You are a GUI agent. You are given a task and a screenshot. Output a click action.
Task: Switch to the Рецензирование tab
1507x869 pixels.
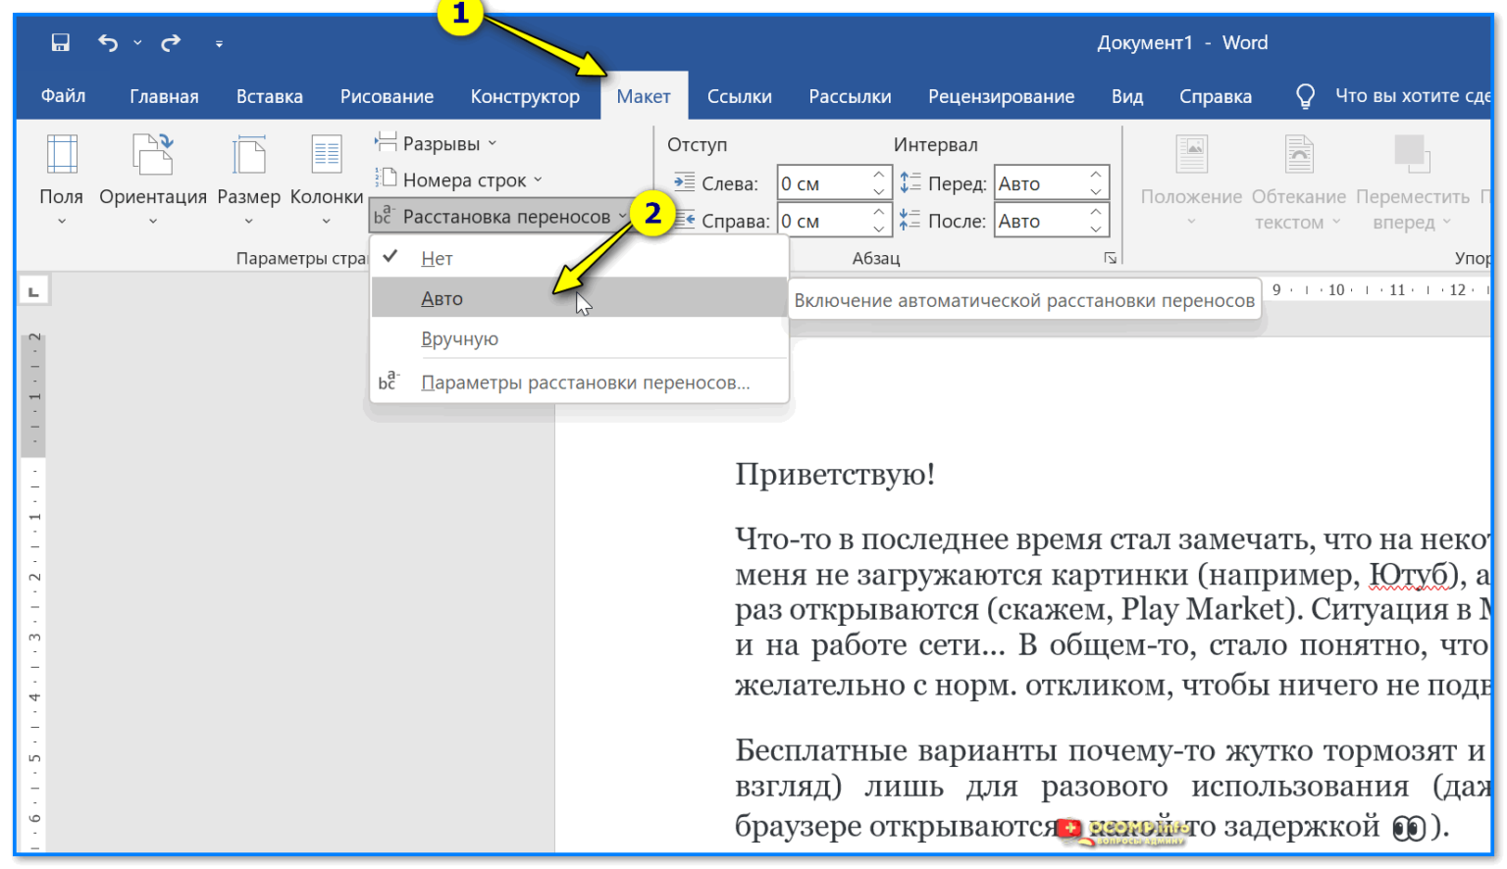(1001, 96)
